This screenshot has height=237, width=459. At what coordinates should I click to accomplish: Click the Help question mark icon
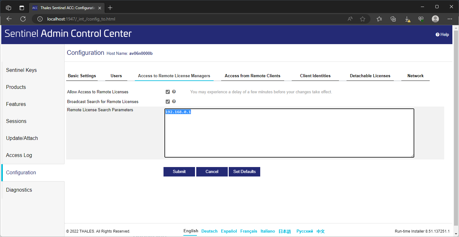click(x=437, y=35)
